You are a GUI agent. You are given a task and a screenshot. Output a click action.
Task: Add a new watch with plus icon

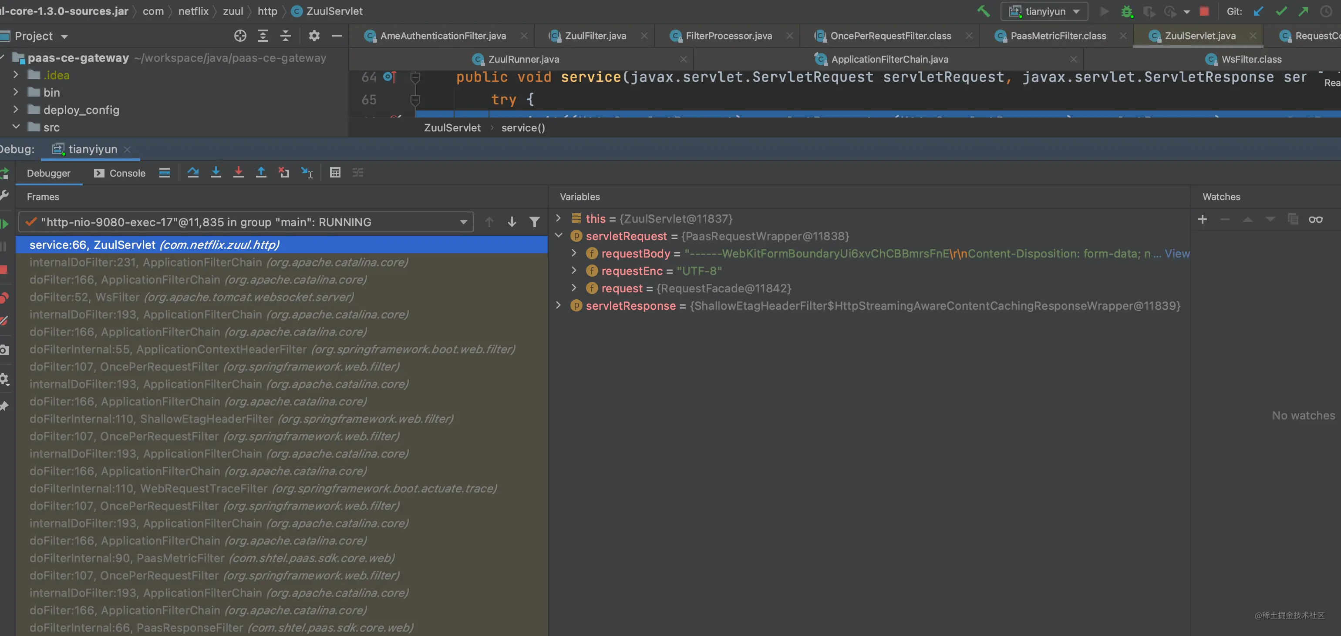[1203, 219]
